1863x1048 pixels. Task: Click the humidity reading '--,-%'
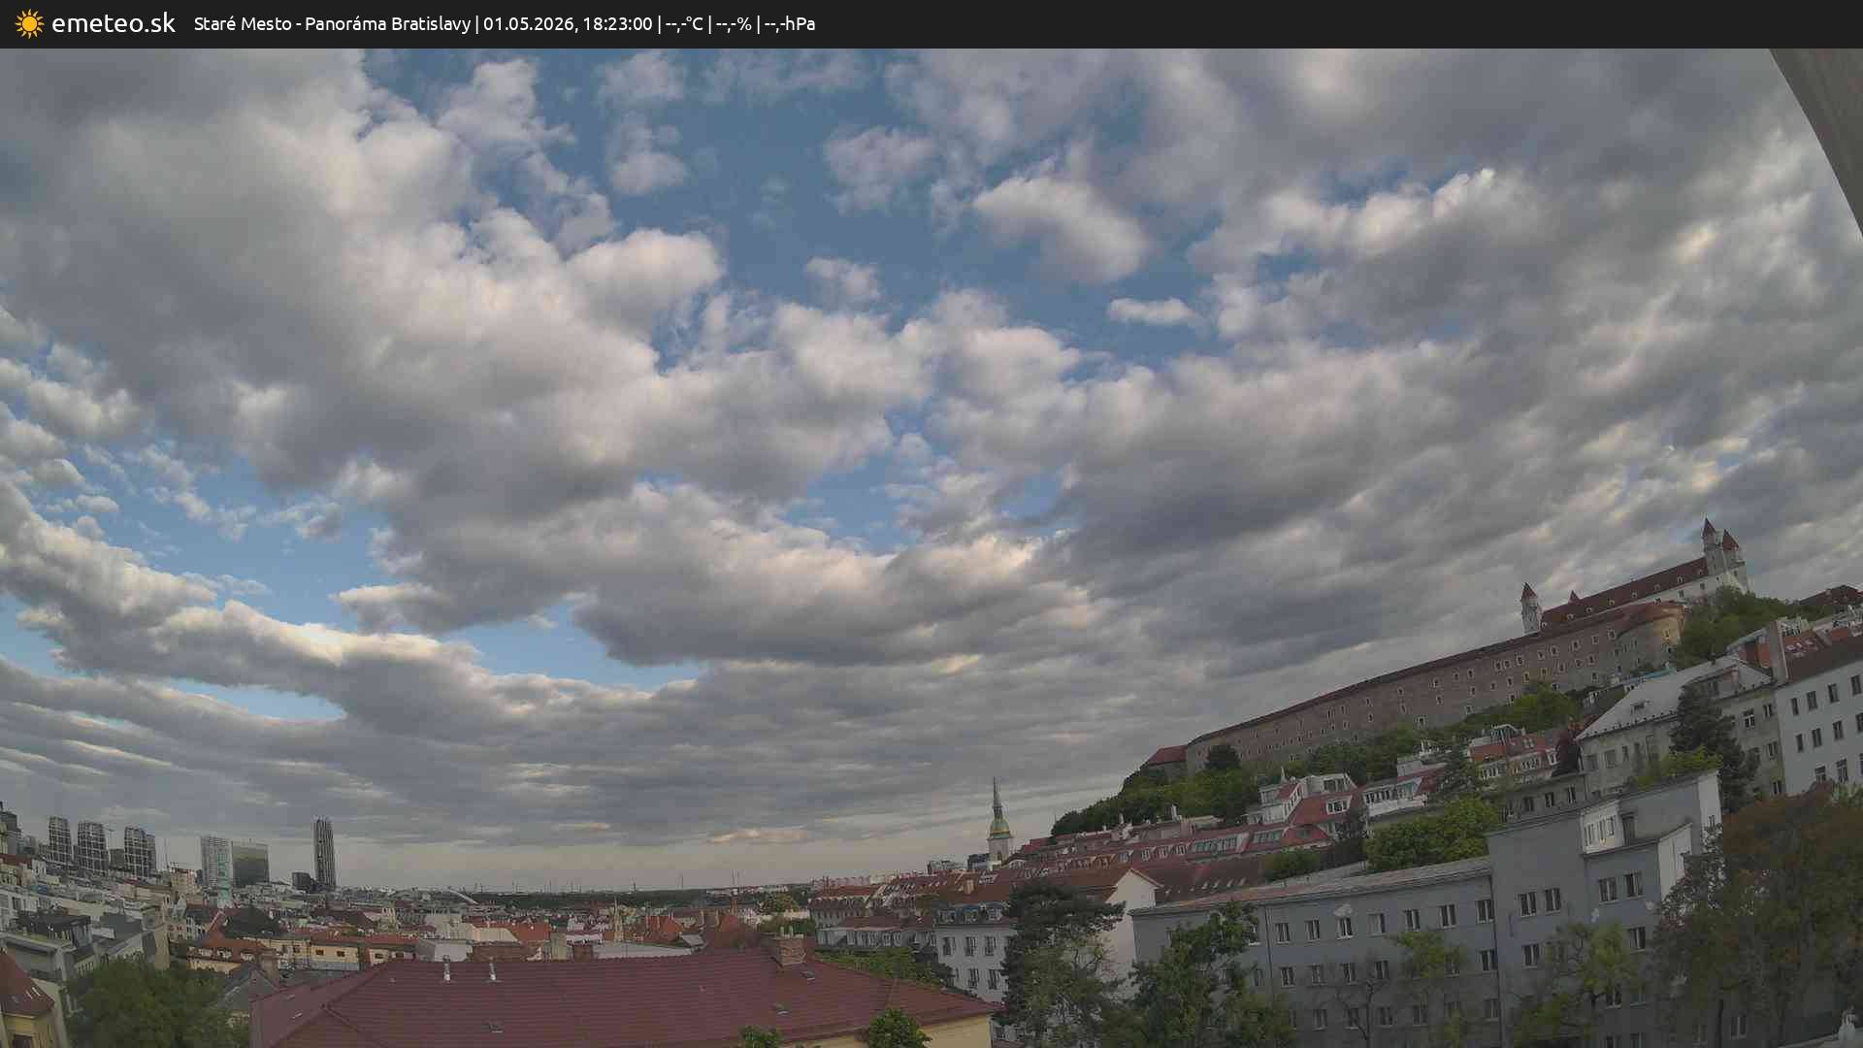(x=734, y=24)
